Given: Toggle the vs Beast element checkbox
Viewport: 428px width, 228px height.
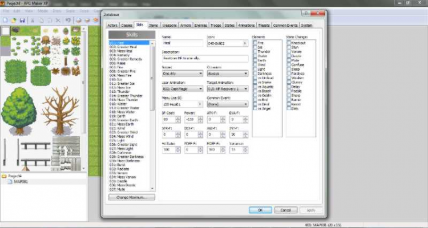Looking at the screenshot, I should click(x=255, y=91).
